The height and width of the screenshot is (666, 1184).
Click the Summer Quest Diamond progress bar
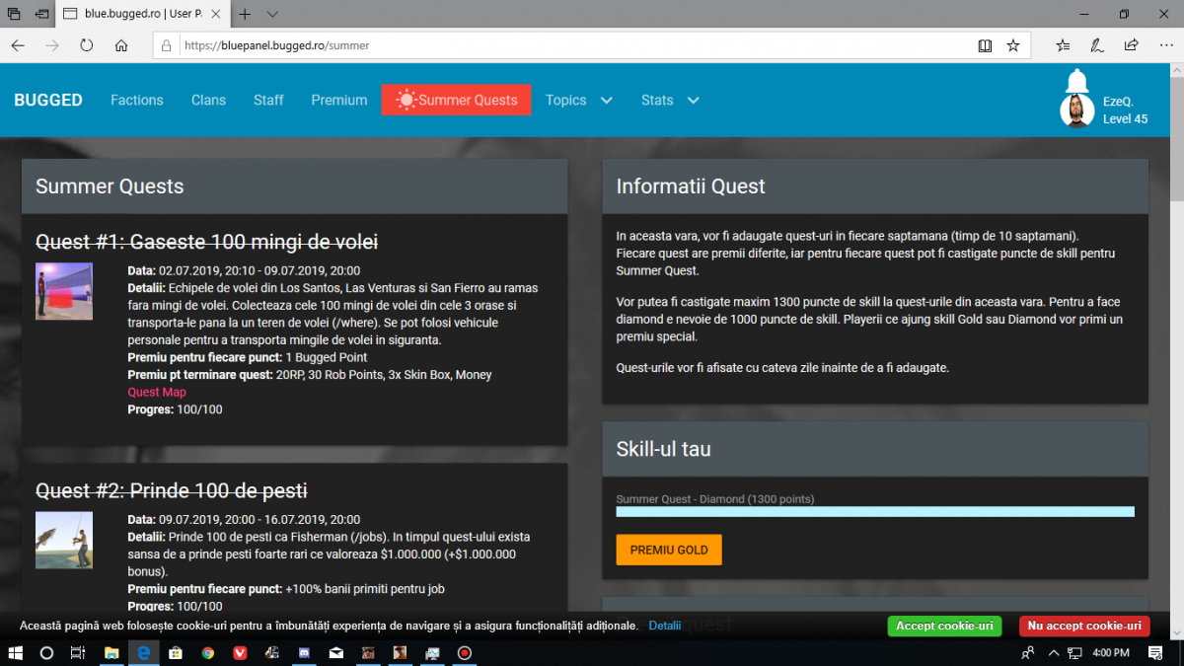tap(875, 512)
